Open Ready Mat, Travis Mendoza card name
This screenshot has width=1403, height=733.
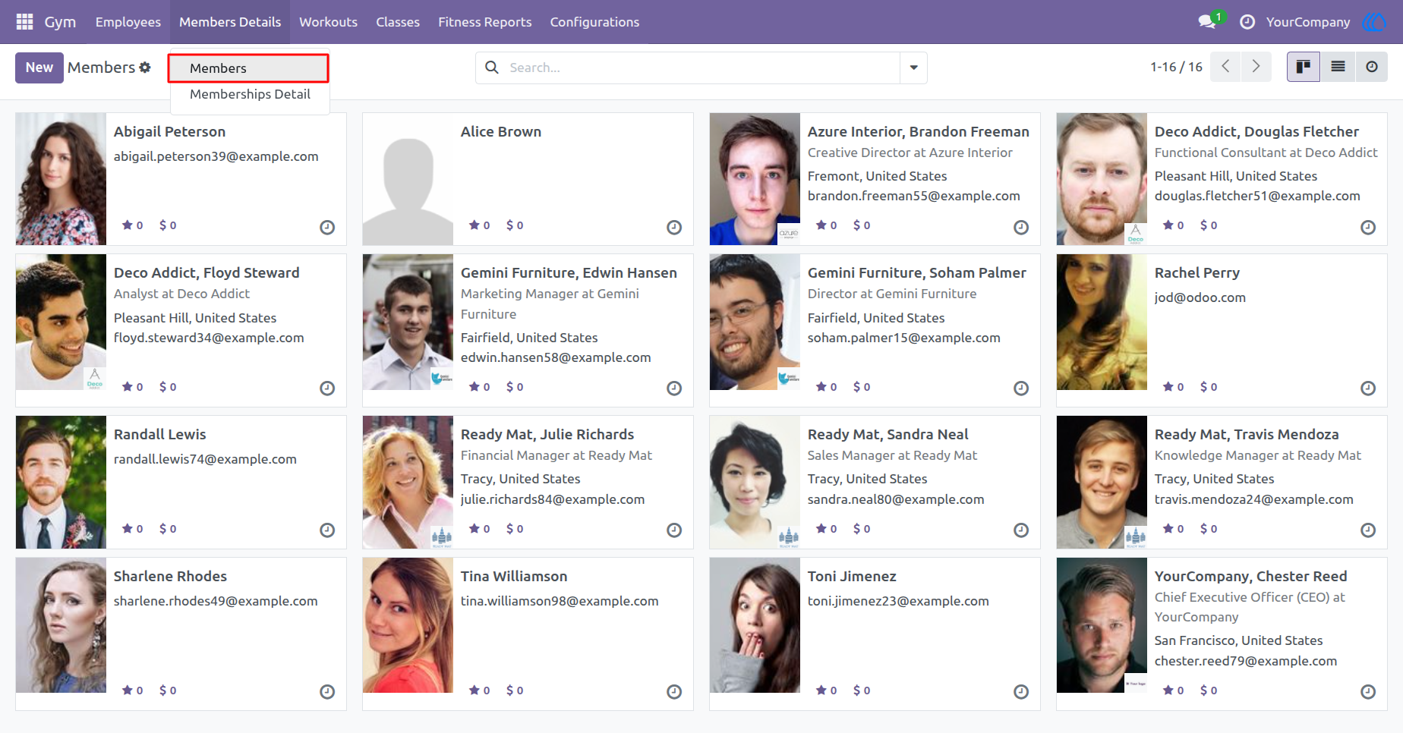(x=1246, y=434)
